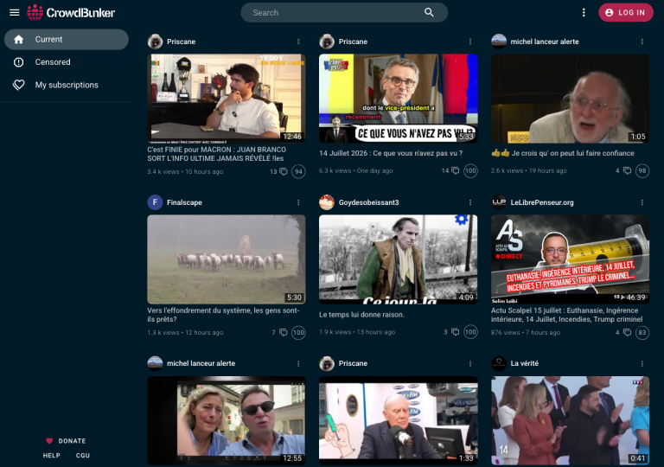Viewport: 664px width, 467px height.
Task: Open the 4:09 black-and-white video thumbnail
Action: click(398, 259)
